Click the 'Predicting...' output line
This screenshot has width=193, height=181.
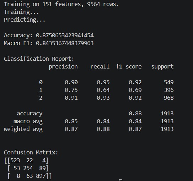[25, 20]
